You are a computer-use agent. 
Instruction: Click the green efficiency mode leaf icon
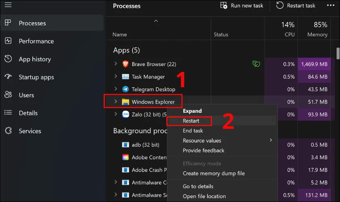tap(256, 64)
